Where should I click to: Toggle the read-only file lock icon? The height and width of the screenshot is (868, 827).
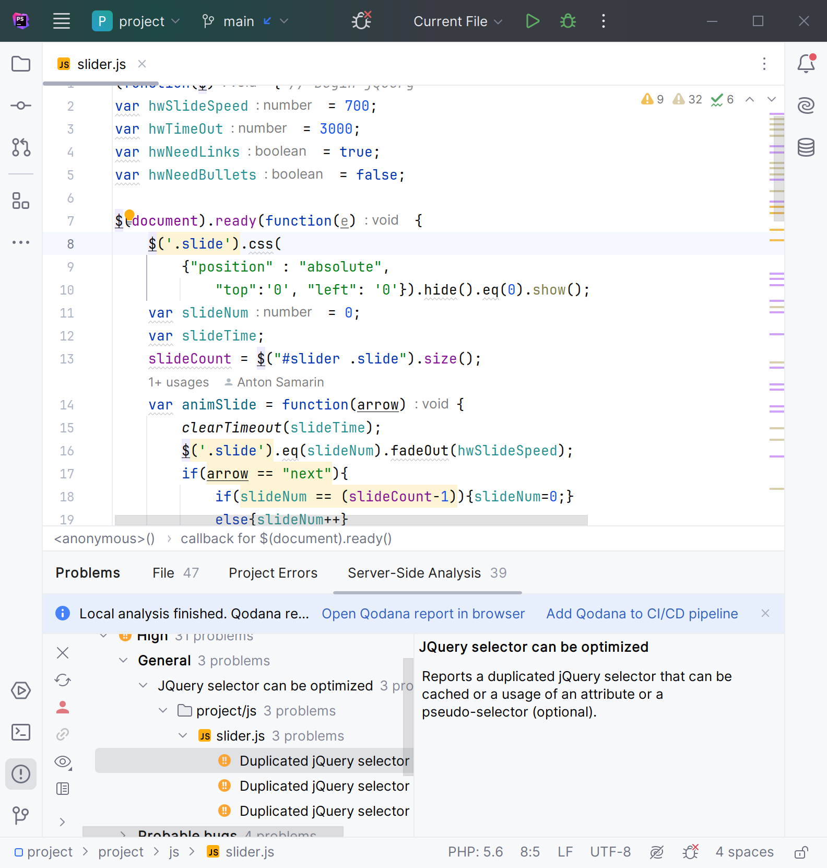tap(801, 852)
